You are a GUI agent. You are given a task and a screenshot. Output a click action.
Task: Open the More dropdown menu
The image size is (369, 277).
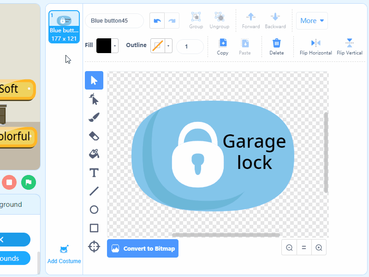(x=312, y=21)
